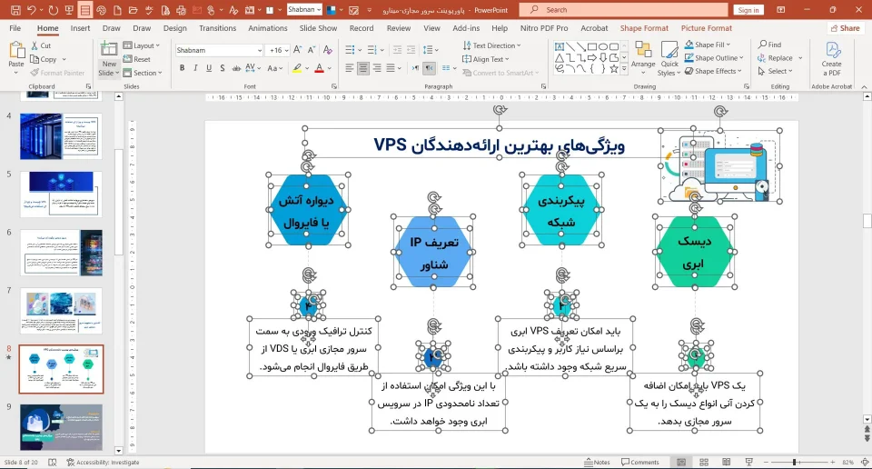872x469 pixels.
Task: Click the Share button
Action: click(x=845, y=28)
